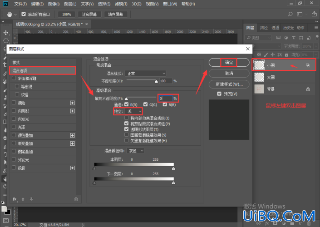This screenshot has width=320, height=227.
Task: Click 本图层 white point slider handle
Action: pos(173,168)
